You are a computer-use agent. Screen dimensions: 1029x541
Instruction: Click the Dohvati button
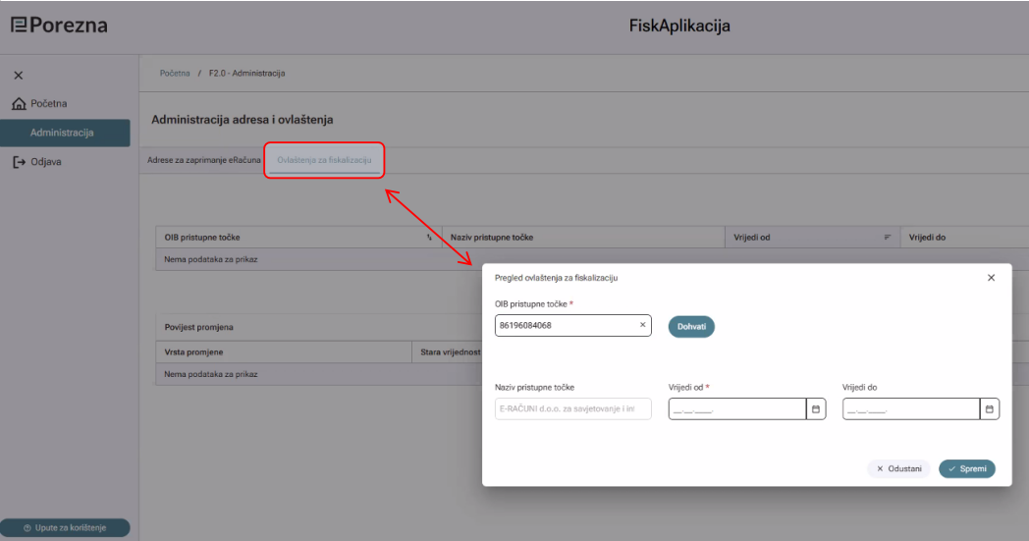point(691,326)
